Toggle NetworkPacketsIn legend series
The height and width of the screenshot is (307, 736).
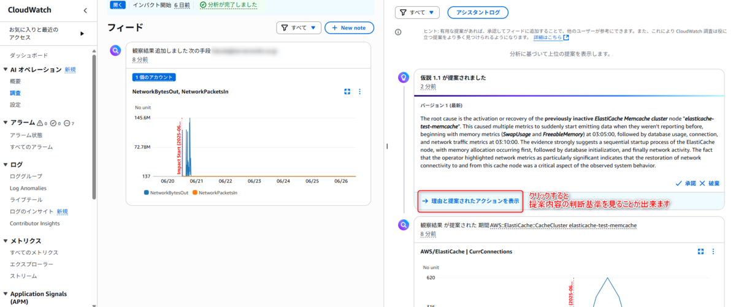click(x=215, y=193)
